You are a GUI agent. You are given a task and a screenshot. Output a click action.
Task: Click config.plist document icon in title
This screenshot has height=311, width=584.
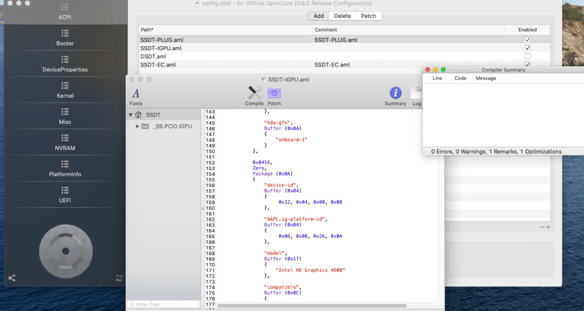pos(197,3)
